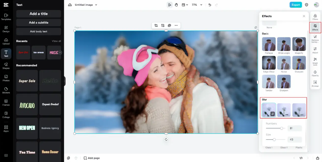Click the rotate handle below the image
The image size is (322, 162).
click(166, 140)
